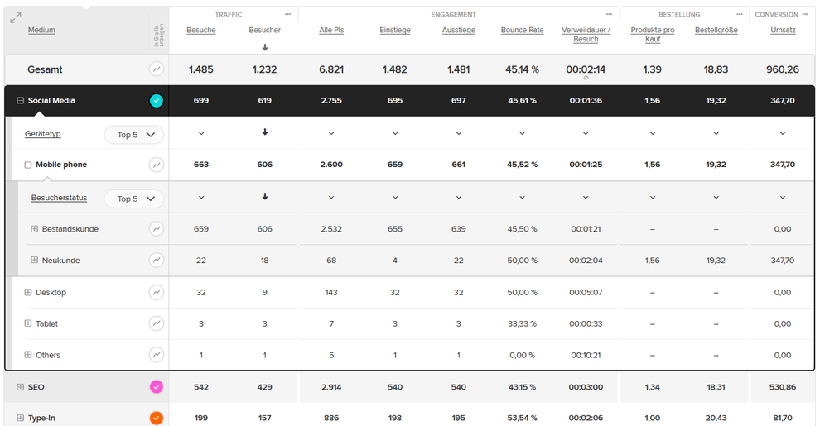Select Social Media Besuche value 699
Image resolution: width=820 pixels, height=426 pixels.
coord(201,101)
